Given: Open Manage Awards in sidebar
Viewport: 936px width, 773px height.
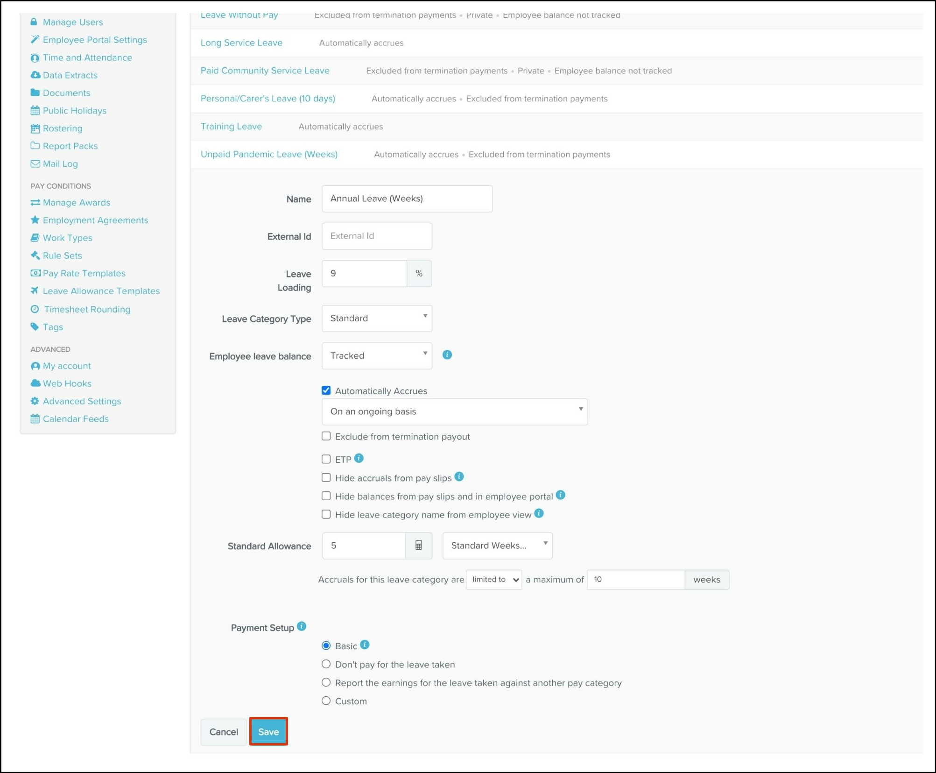Looking at the screenshot, I should (x=76, y=202).
